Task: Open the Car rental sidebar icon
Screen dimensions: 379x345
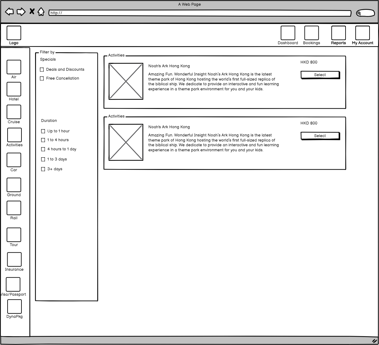Action: (14, 160)
